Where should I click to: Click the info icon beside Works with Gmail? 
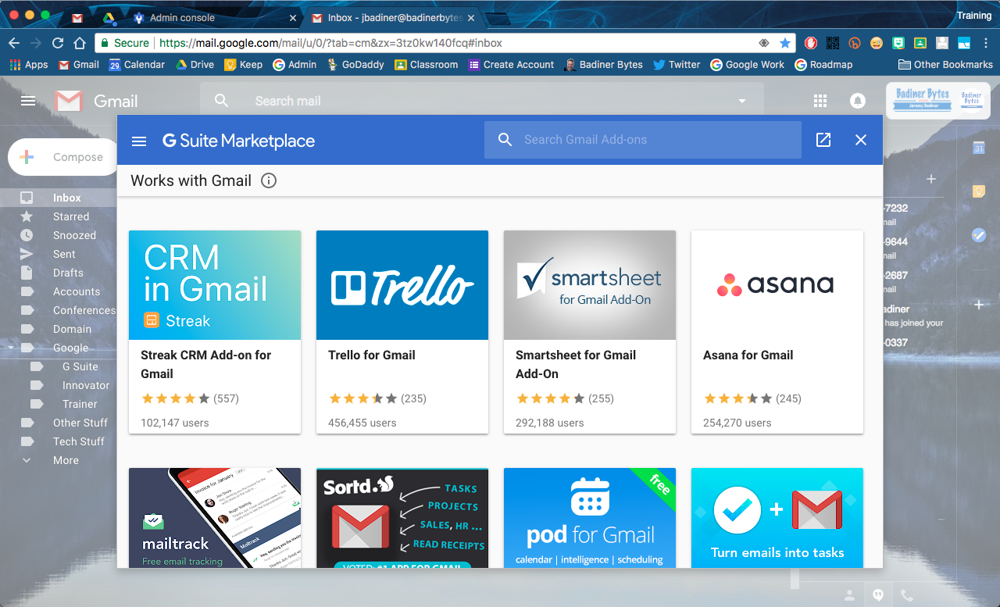269,181
